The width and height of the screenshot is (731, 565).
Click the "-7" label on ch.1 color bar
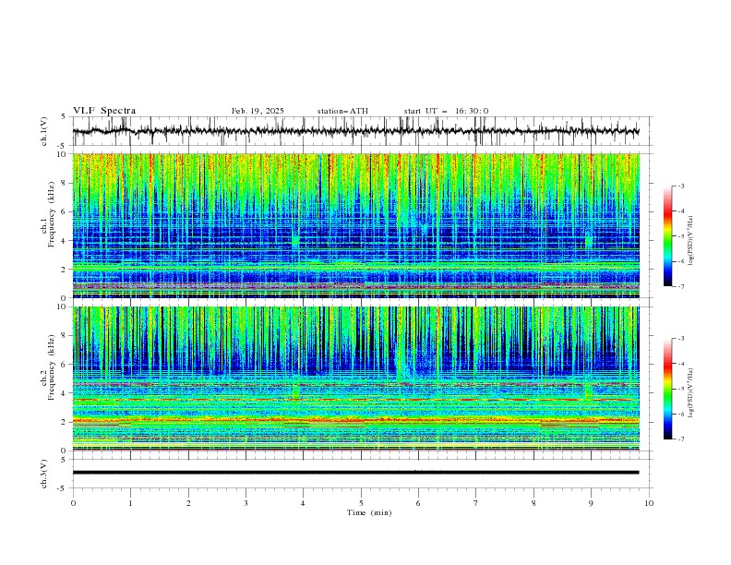[x=681, y=287]
